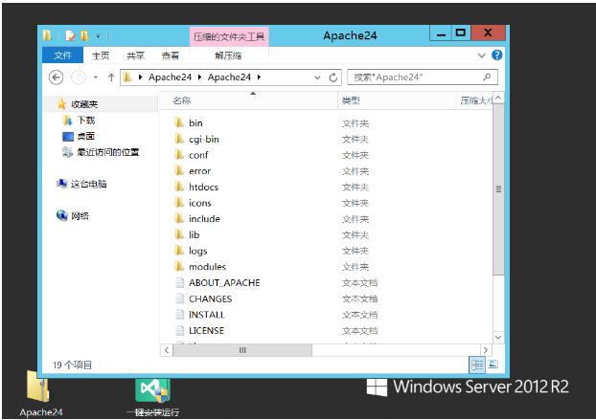
Task: Click the search magnifier icon
Action: (x=487, y=77)
